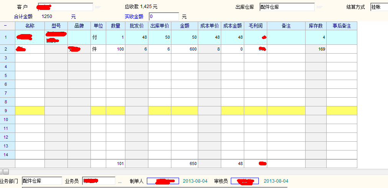Click the 事后备注 column header

click(x=342, y=26)
